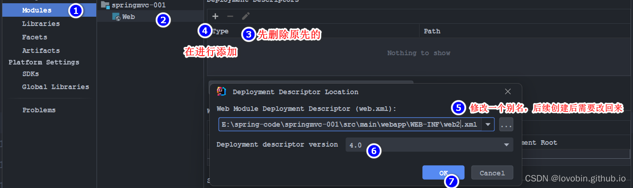Click into the web.xml path field
Viewport: 633px width, 188px height.
(x=351, y=124)
